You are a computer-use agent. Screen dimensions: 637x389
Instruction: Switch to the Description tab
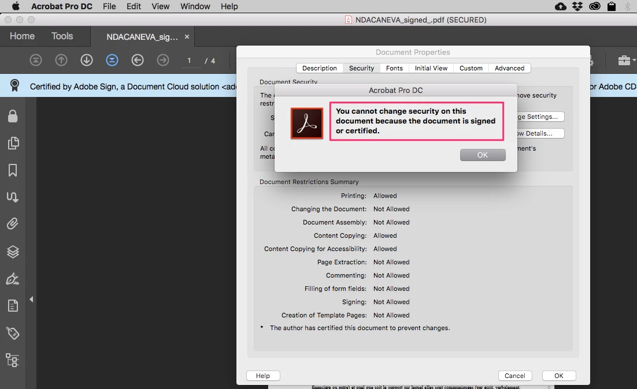(x=320, y=68)
